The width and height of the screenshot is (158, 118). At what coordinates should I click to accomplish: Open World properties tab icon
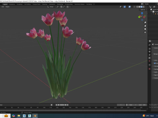149,61
